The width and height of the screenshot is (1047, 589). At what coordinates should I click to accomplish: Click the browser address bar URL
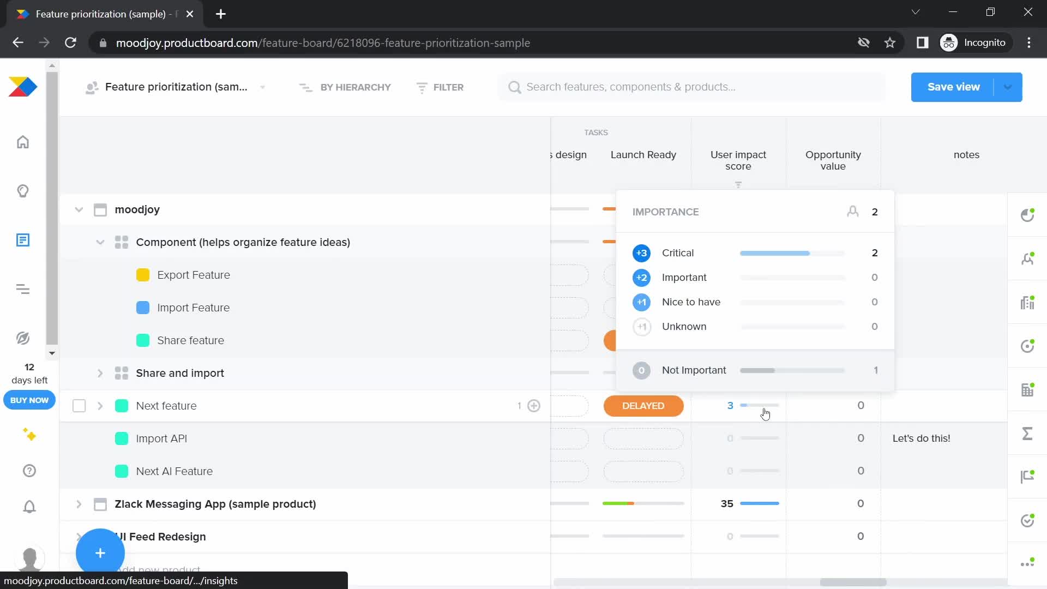(x=323, y=43)
